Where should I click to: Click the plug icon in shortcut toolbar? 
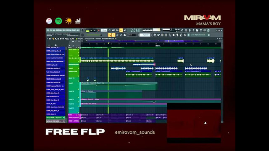pyautogui.click(x=177, y=35)
